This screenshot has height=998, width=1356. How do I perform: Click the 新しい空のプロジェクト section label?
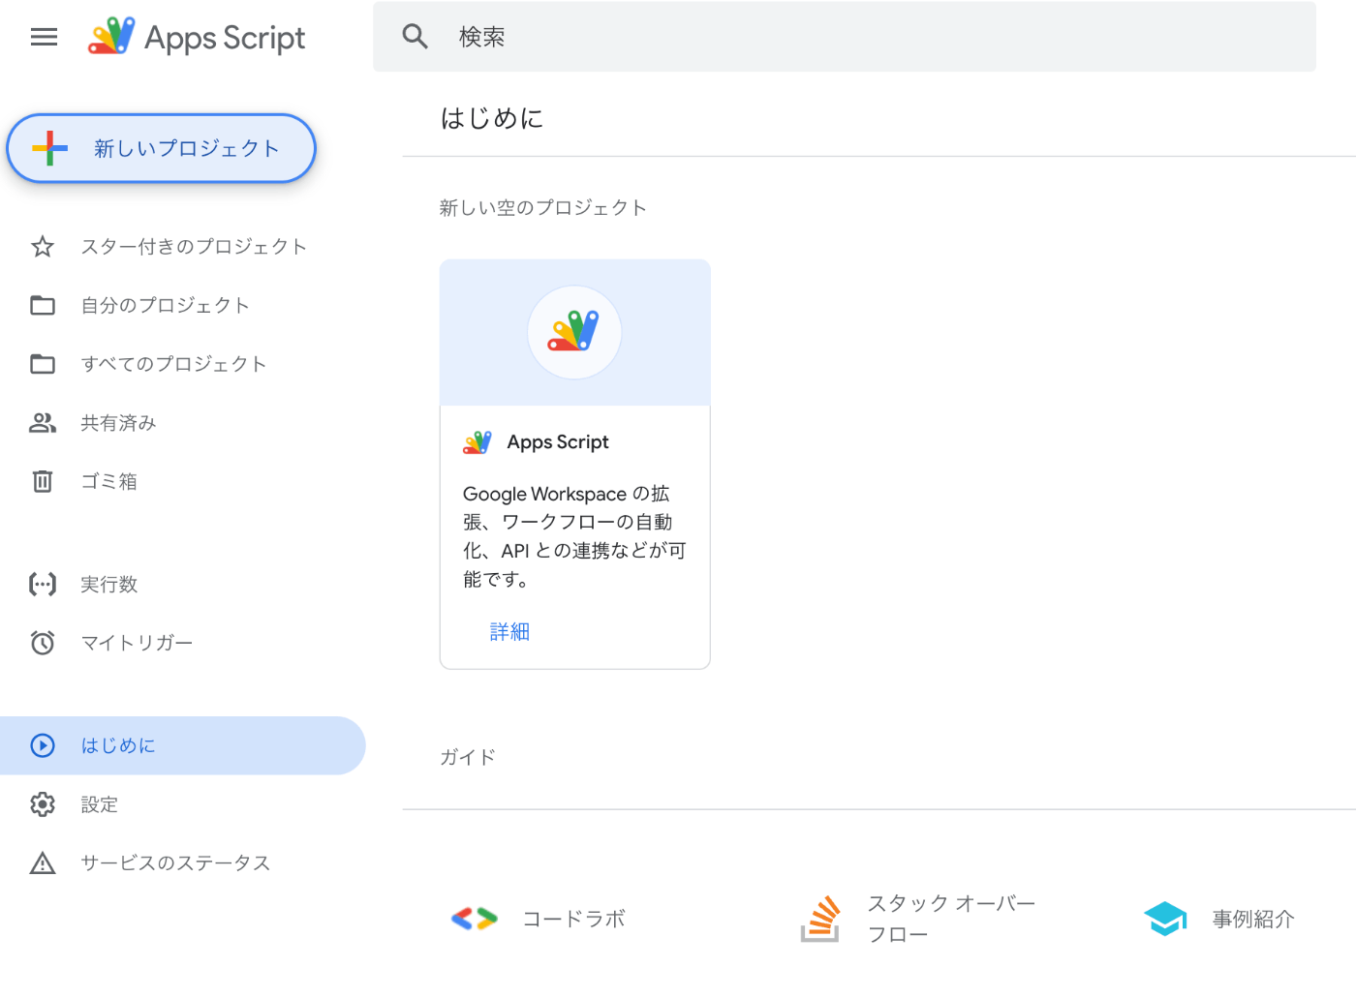(x=543, y=208)
